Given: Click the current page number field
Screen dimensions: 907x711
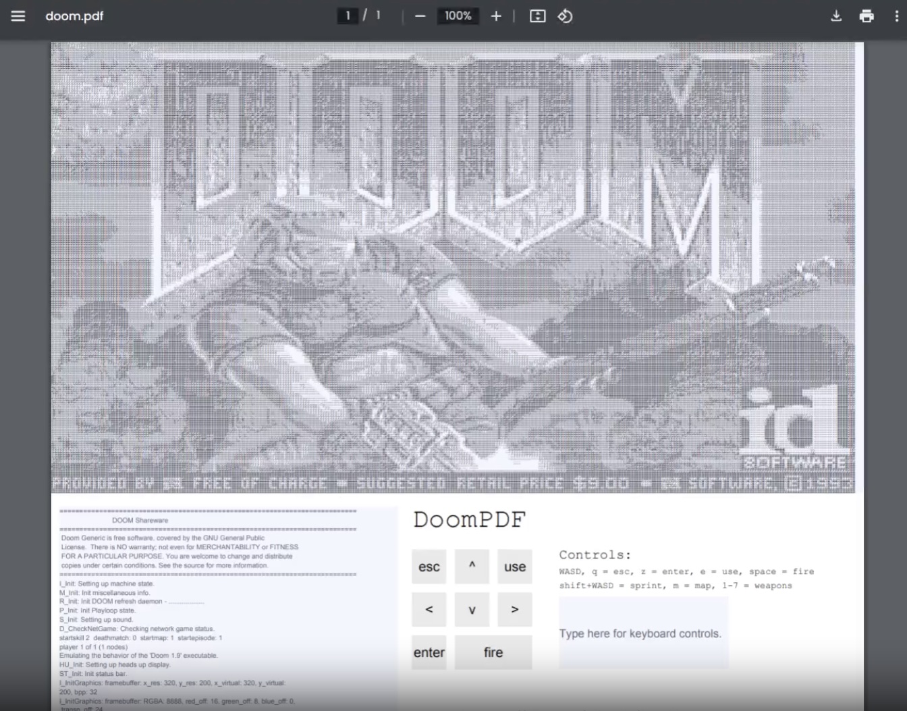Looking at the screenshot, I should pyautogui.click(x=348, y=16).
